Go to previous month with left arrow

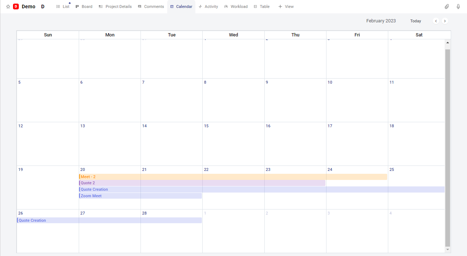[436, 21]
